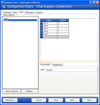This screenshot has height=105, width=100.
Task: Cancel the chart wizard
Action: [x=39, y=100]
